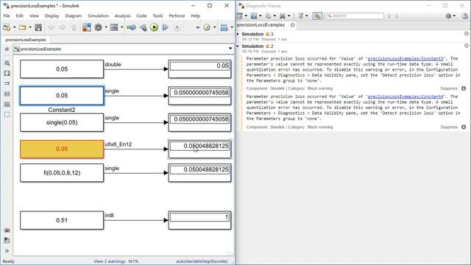Select the 0.51 constant block
The height and width of the screenshot is (265, 471).
click(62, 220)
